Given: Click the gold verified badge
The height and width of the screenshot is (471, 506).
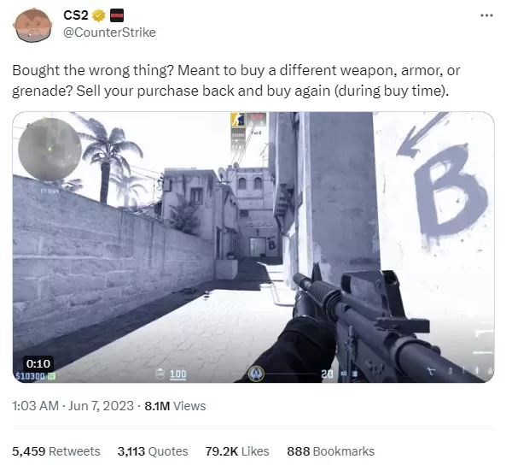Looking at the screenshot, I should point(99,15).
